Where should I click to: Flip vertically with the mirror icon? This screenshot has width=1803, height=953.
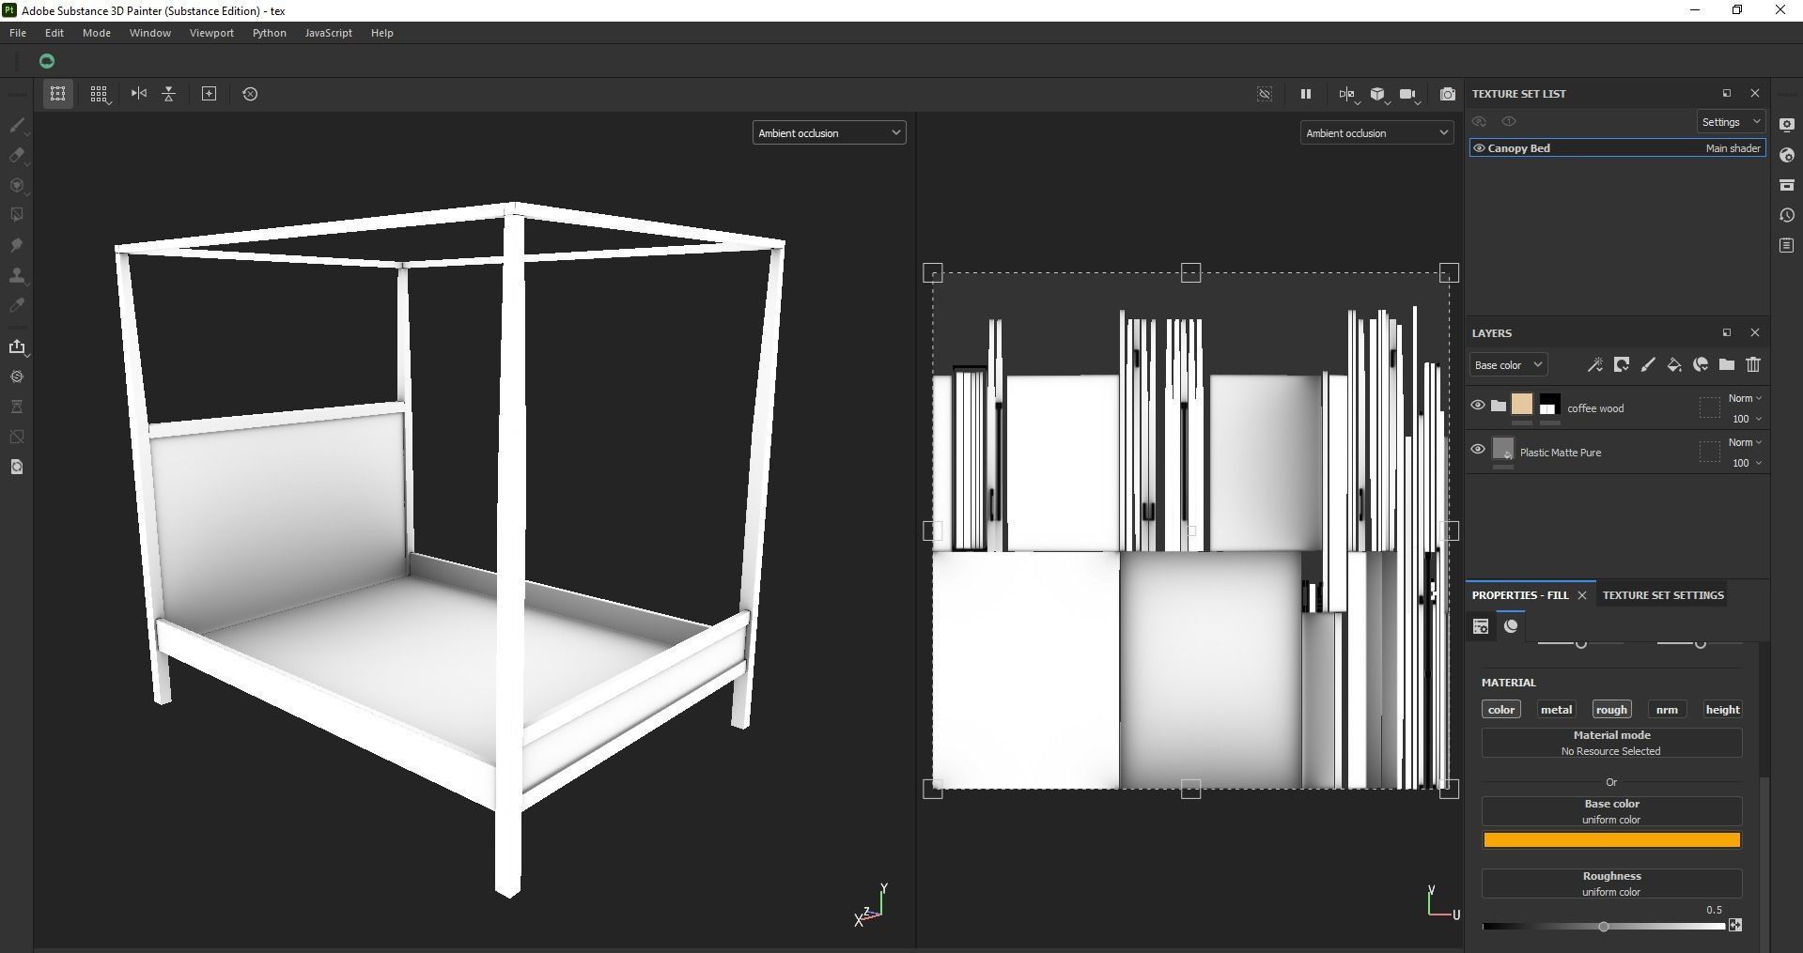click(169, 94)
